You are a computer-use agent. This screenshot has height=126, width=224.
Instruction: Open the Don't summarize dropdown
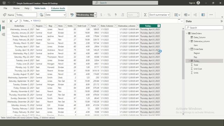[x=159, y=15]
